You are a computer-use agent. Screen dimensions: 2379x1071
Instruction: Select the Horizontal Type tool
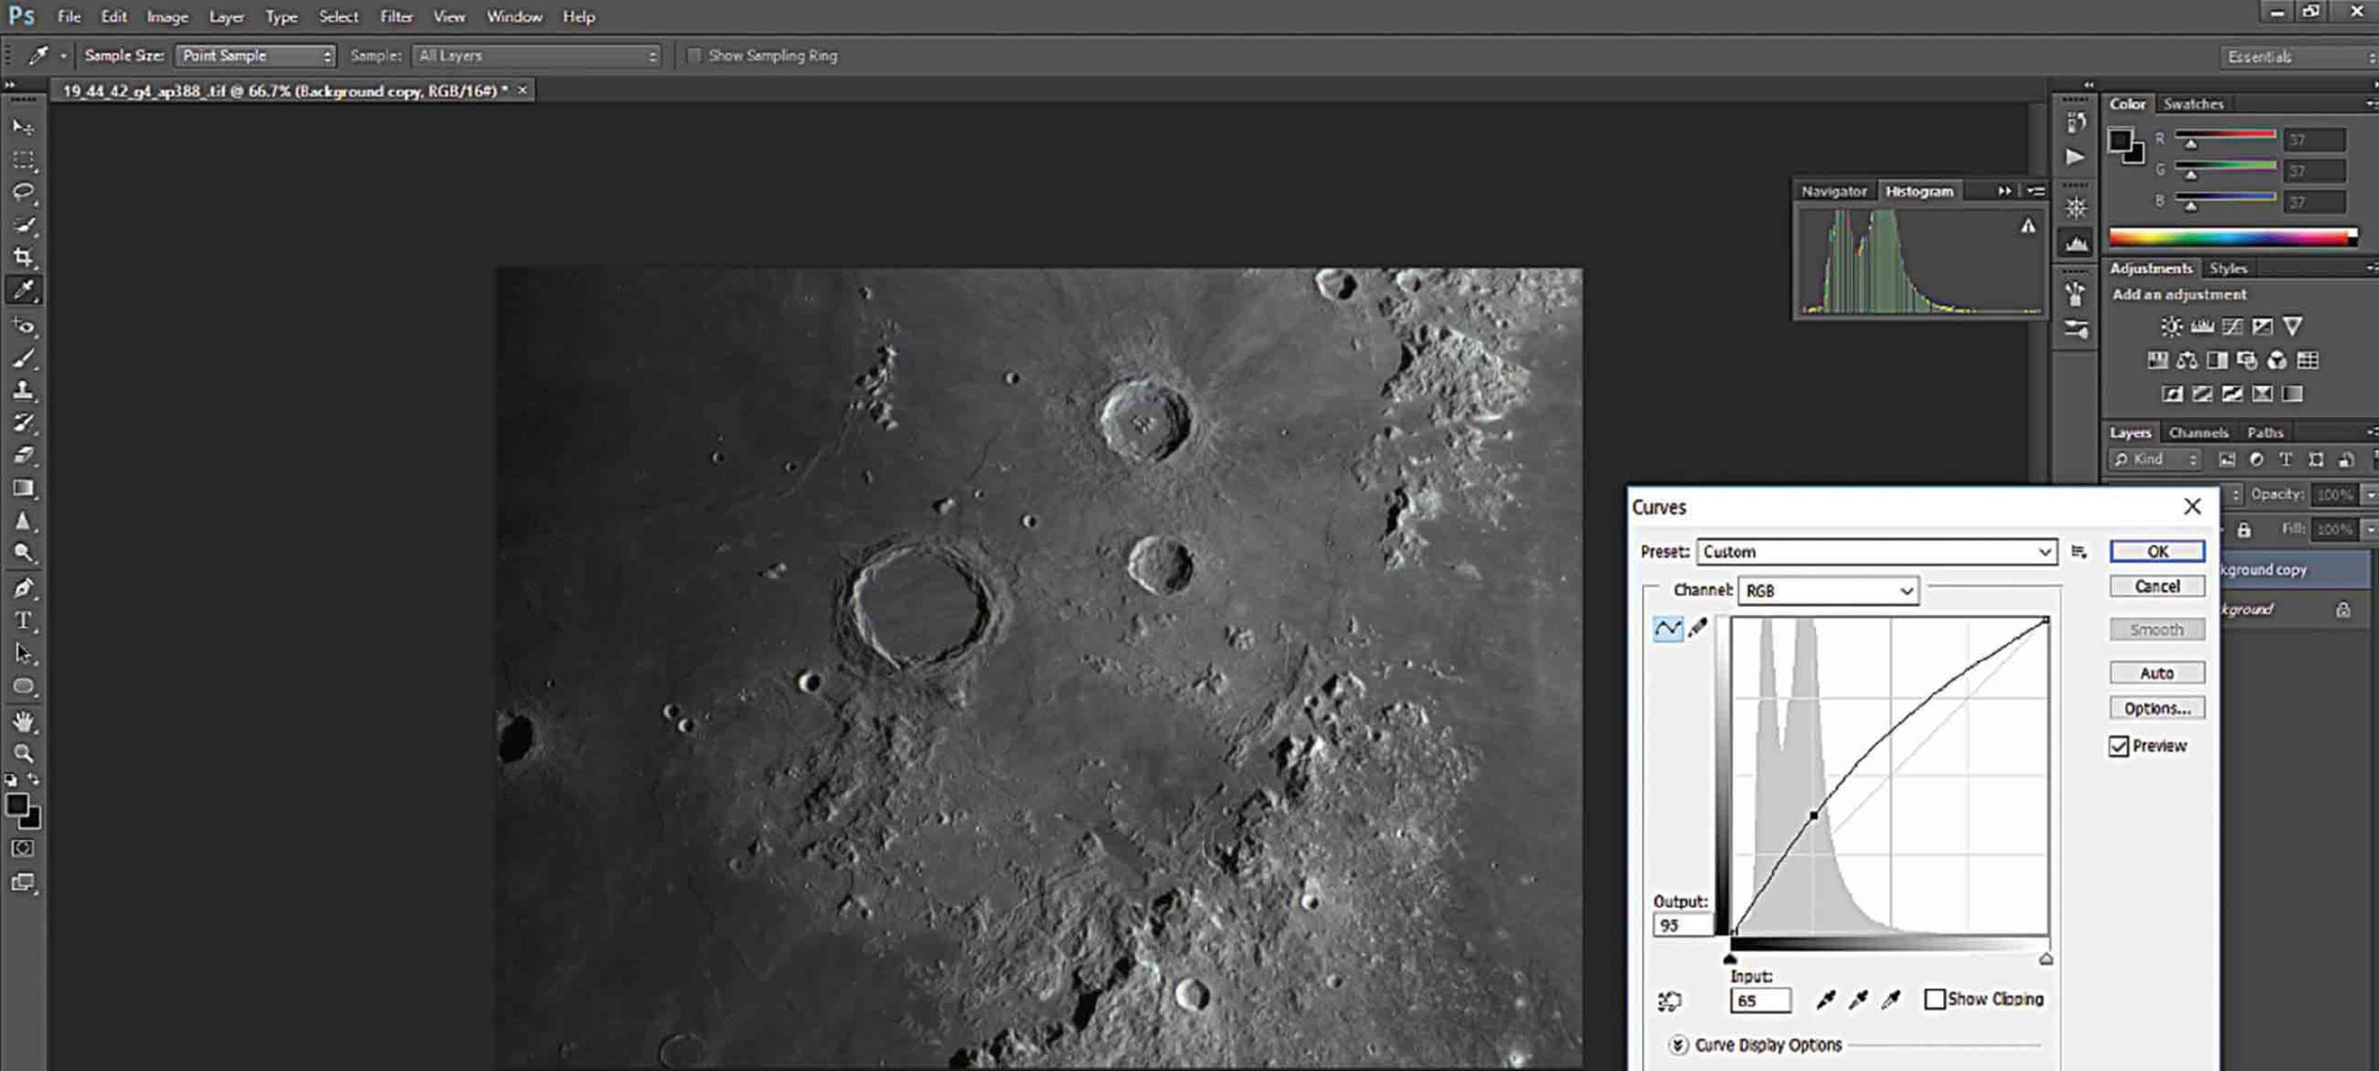click(x=23, y=621)
